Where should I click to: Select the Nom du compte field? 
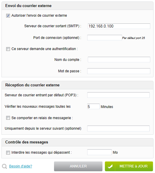pos(119,60)
